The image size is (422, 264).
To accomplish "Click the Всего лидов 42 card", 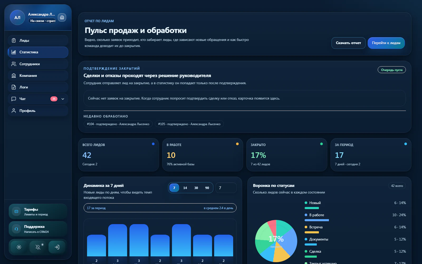I will 118,155.
